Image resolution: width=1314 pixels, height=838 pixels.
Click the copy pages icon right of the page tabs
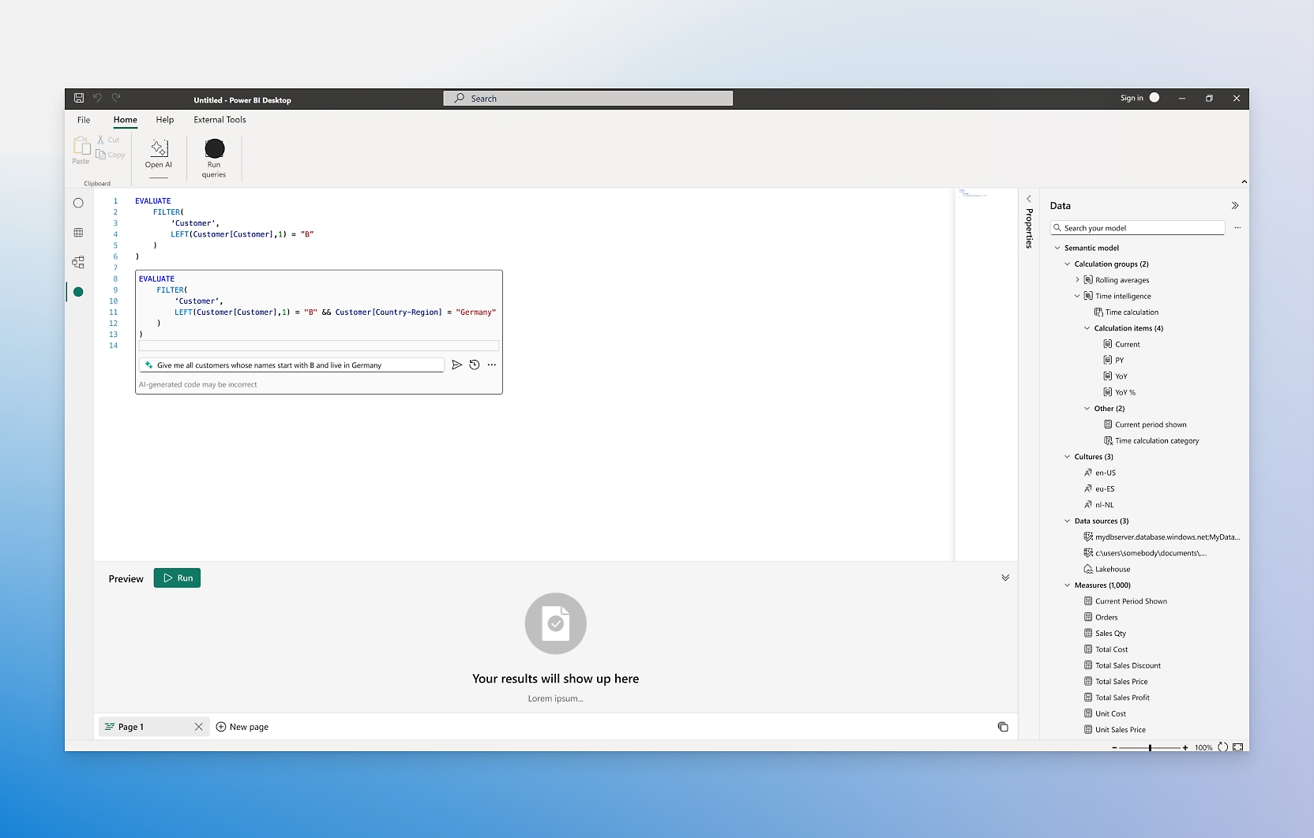coord(1003,727)
